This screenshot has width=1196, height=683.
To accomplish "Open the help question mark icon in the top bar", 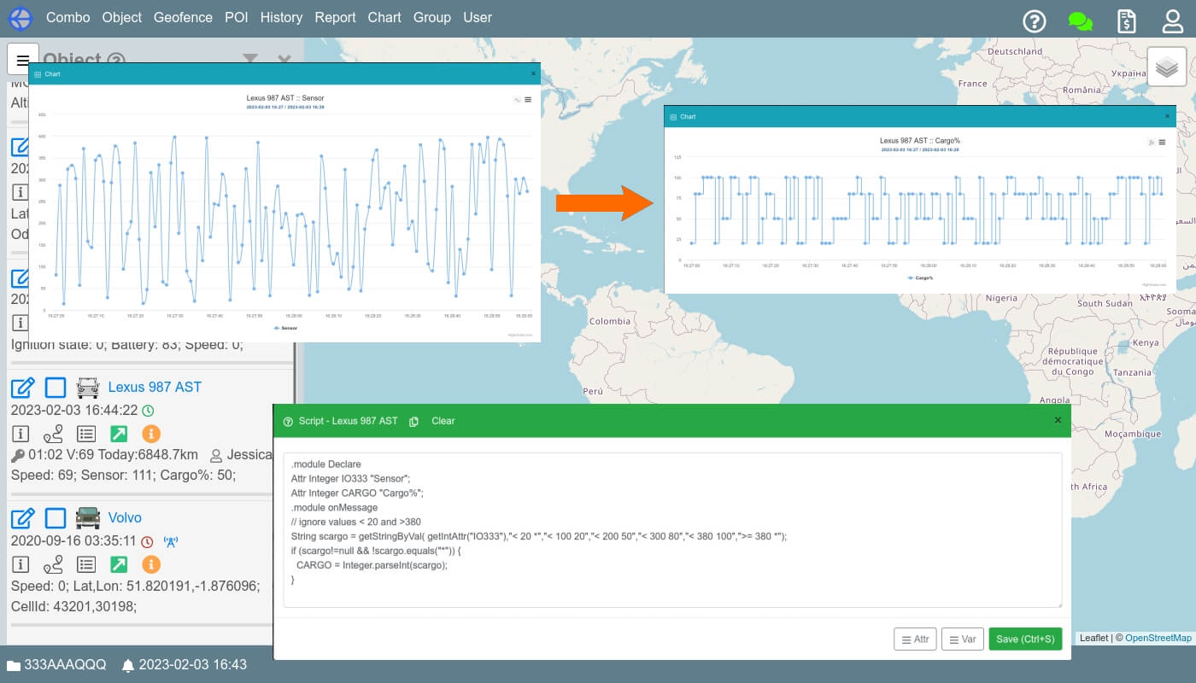I will [x=1035, y=21].
